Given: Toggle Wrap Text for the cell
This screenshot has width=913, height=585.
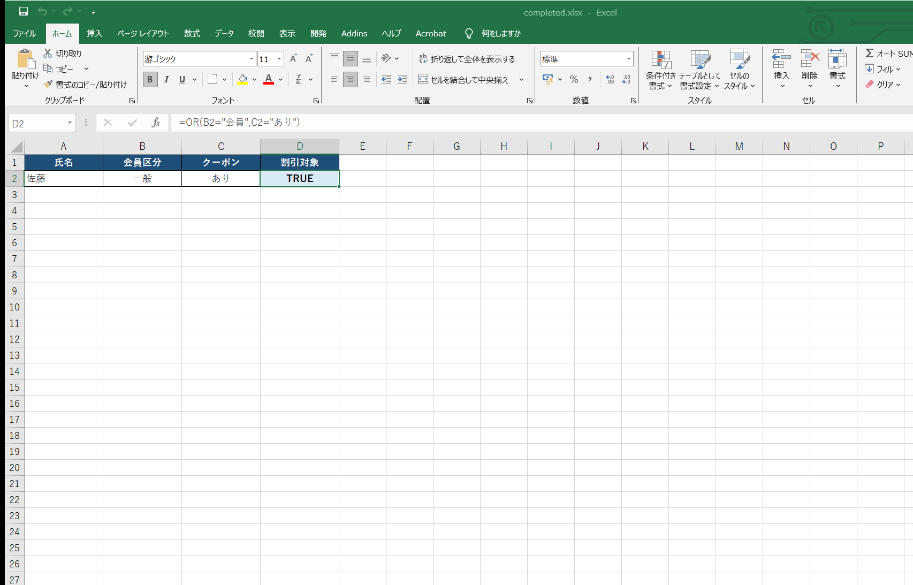Looking at the screenshot, I should (x=467, y=59).
